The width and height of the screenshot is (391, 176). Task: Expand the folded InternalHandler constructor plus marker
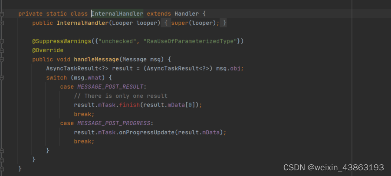tap(1, 23)
